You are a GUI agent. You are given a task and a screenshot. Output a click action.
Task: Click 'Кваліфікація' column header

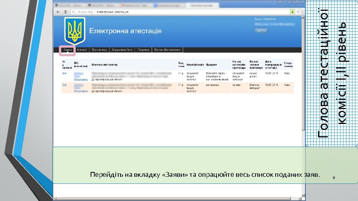(195, 65)
